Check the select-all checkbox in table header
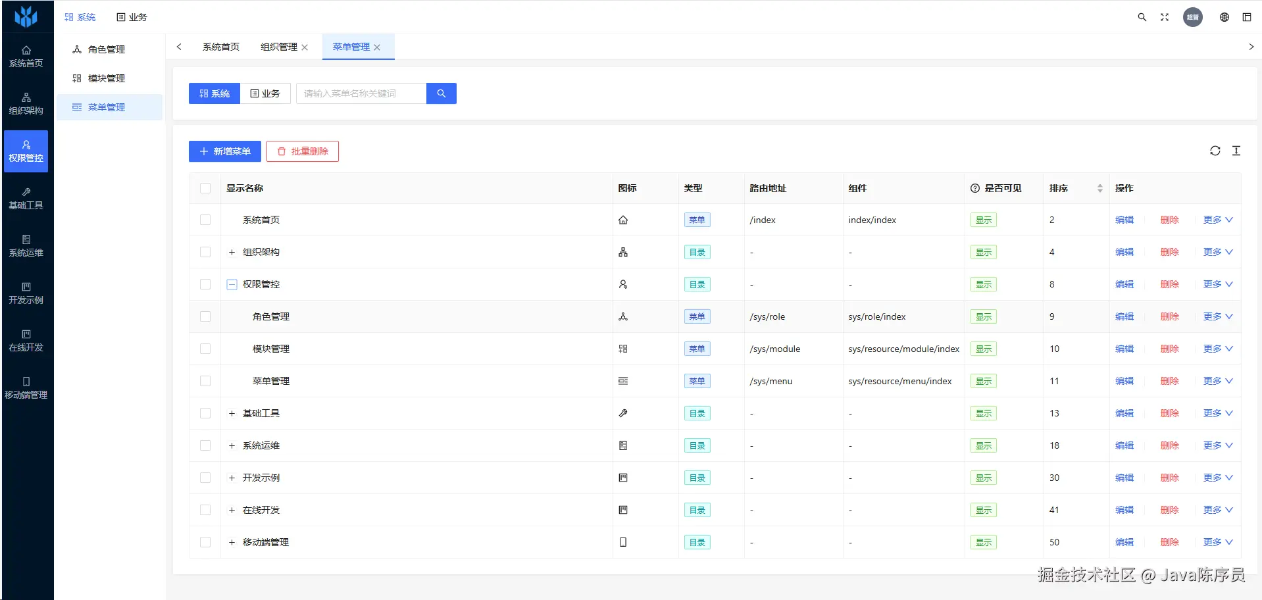This screenshot has height=600, width=1262. tap(205, 188)
